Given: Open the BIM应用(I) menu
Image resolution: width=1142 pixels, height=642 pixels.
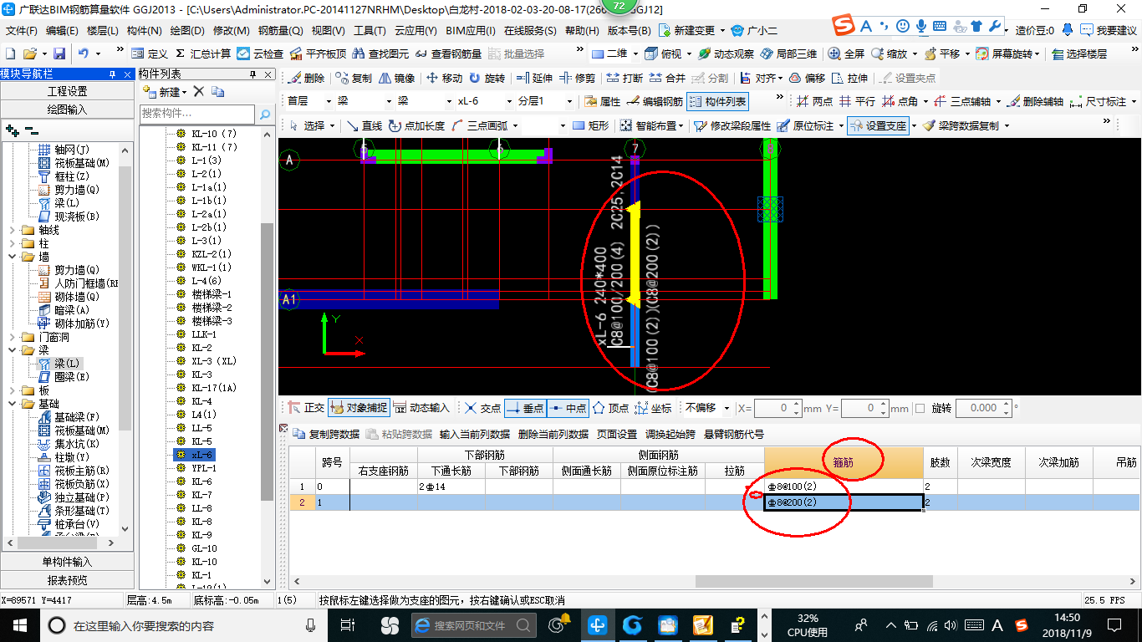Looking at the screenshot, I should (x=471, y=31).
